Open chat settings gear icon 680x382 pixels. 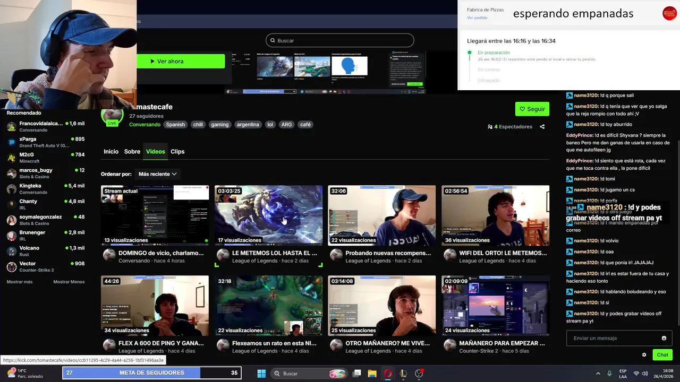(644, 355)
